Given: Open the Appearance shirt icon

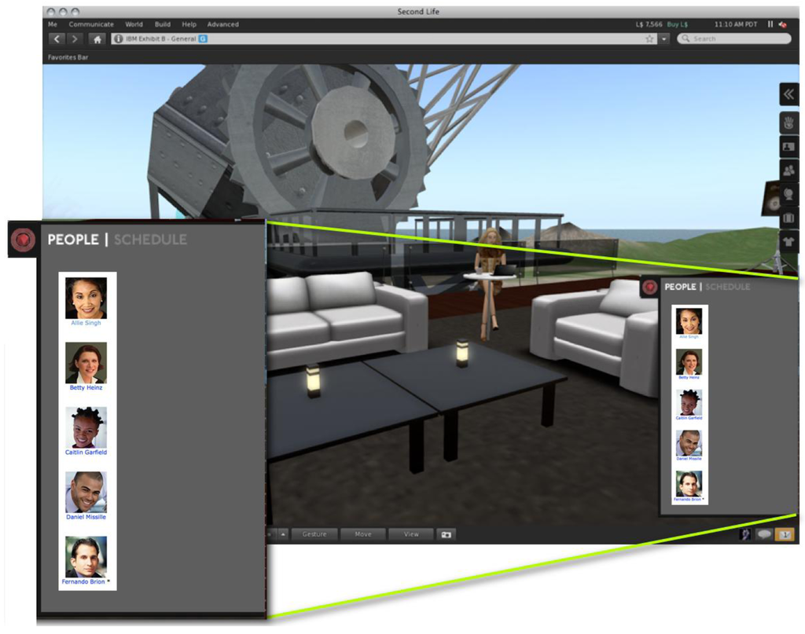Looking at the screenshot, I should tap(789, 242).
